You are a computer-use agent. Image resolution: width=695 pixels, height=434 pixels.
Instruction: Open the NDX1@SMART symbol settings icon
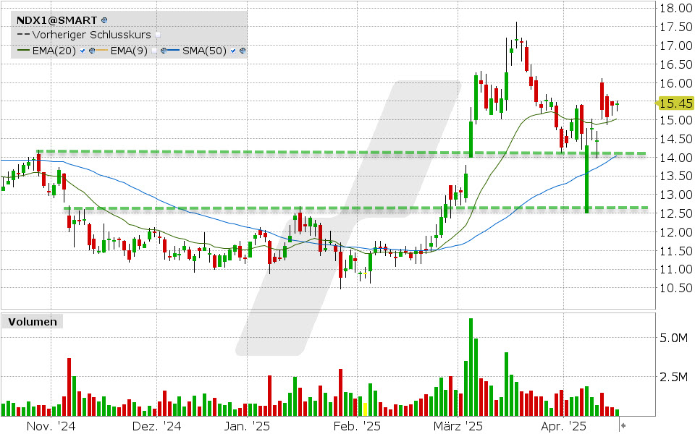pos(104,20)
